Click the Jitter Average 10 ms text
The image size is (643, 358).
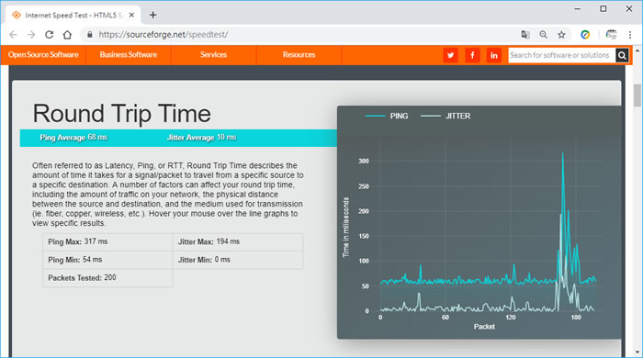[201, 138]
